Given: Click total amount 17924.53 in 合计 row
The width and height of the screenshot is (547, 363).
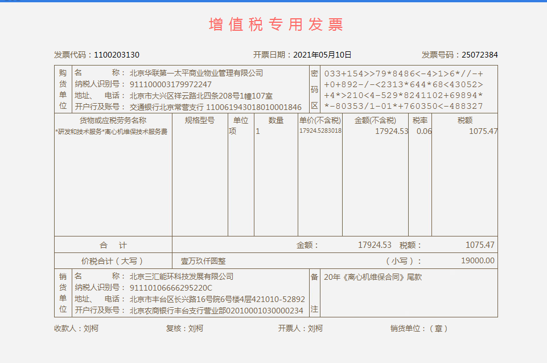Looking at the screenshot, I should pos(375,245).
